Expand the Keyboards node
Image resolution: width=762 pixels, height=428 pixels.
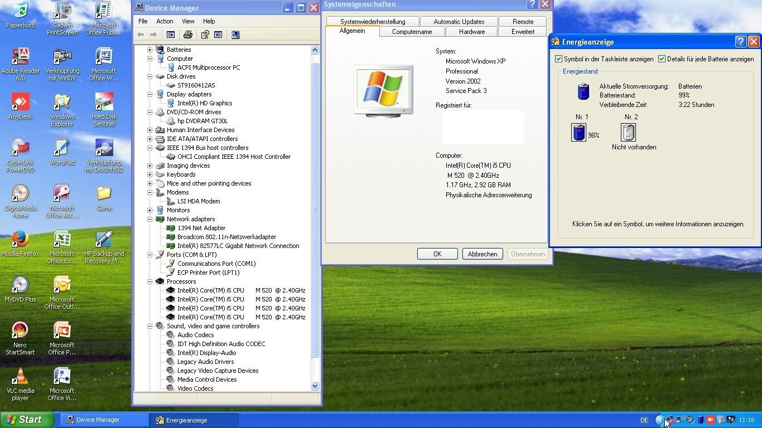coord(149,174)
